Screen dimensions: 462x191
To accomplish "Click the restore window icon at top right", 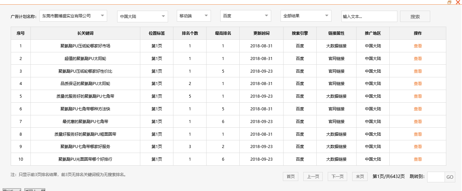I will (450, 2).
